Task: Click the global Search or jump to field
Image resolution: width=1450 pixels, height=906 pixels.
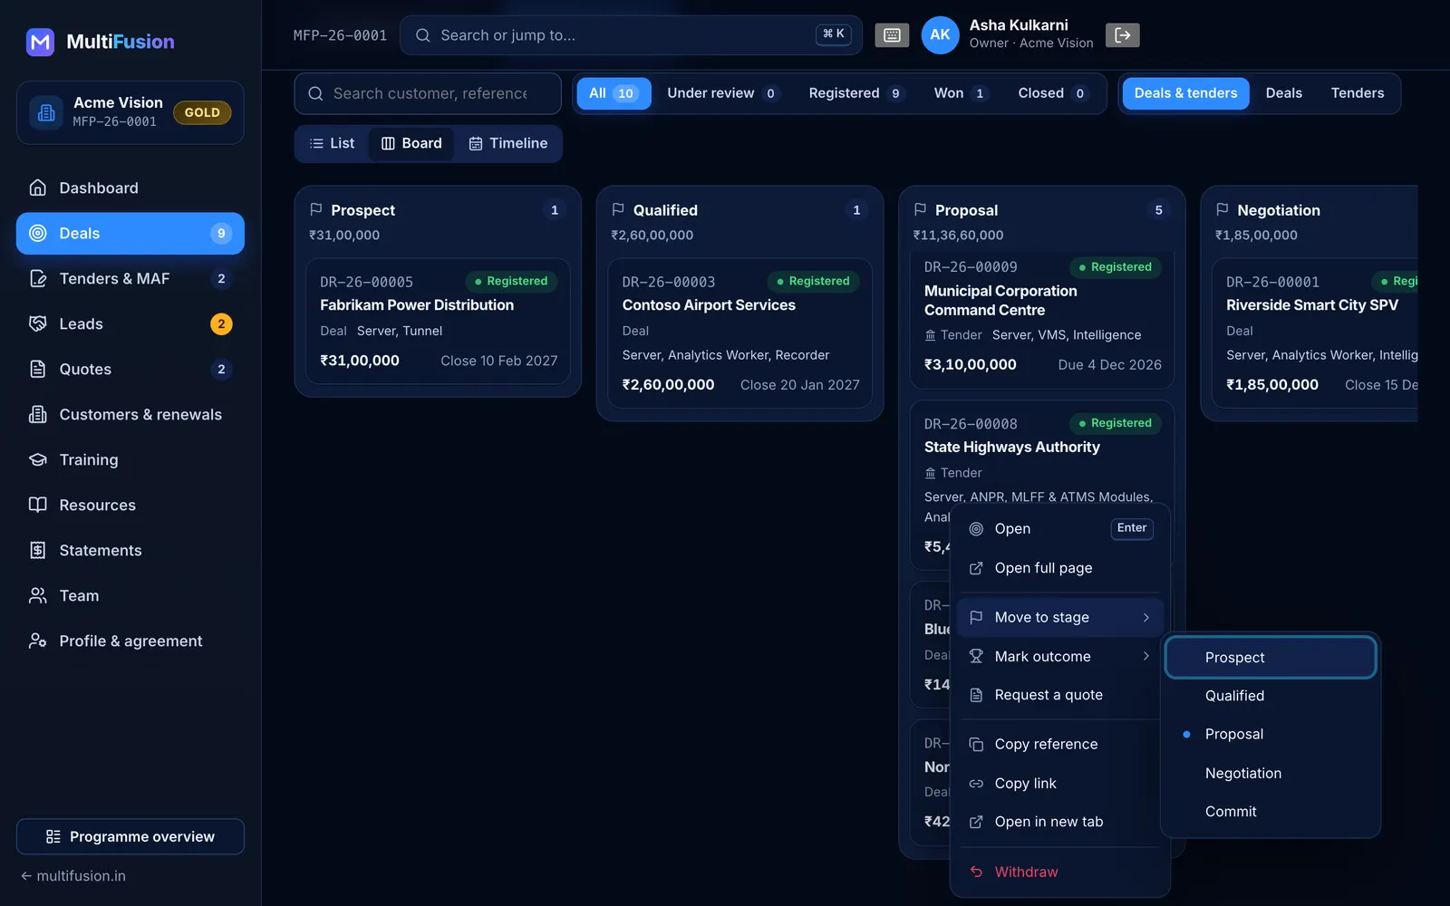Action: 631,35
